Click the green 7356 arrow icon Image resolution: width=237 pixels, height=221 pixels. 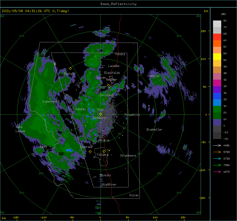click(217, 165)
